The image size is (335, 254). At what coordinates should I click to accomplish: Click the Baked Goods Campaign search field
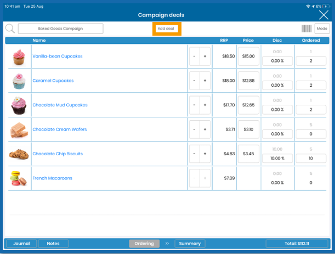point(60,29)
